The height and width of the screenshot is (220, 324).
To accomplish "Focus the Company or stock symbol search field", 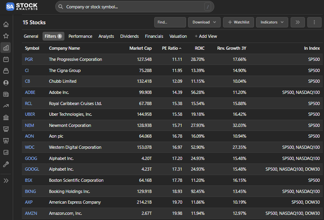I will [x=135, y=7].
